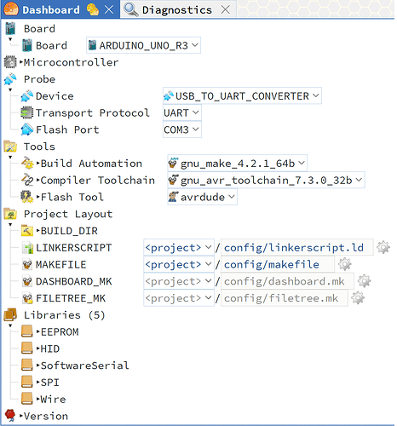This screenshot has width=397, height=426.
Task: Click the Project Layout folder icon
Action: coord(10,214)
